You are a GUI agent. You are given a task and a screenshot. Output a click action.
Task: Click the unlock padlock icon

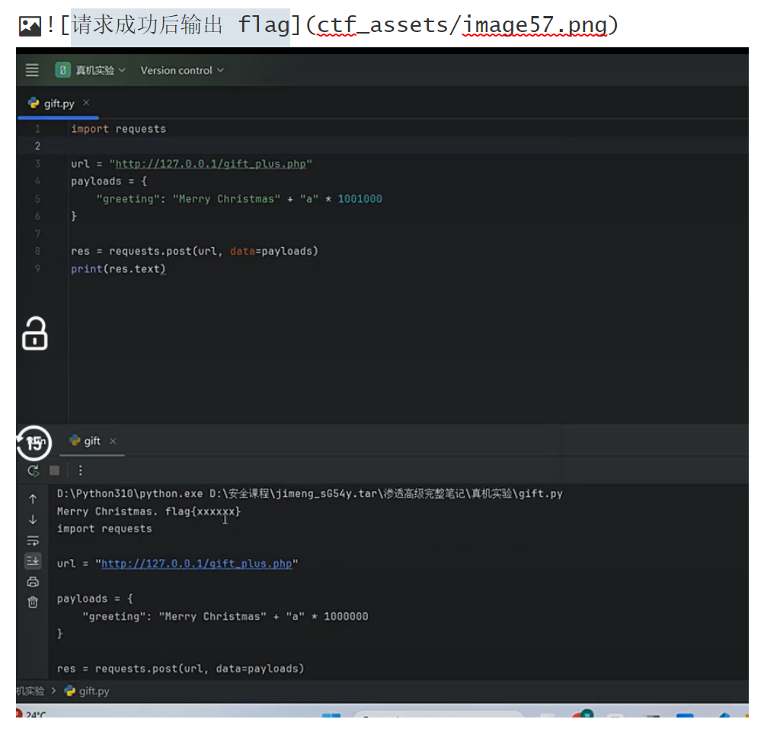[34, 333]
